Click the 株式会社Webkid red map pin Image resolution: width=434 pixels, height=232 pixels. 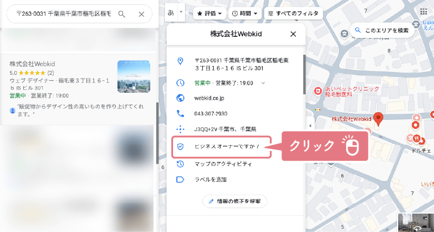pos(378,119)
